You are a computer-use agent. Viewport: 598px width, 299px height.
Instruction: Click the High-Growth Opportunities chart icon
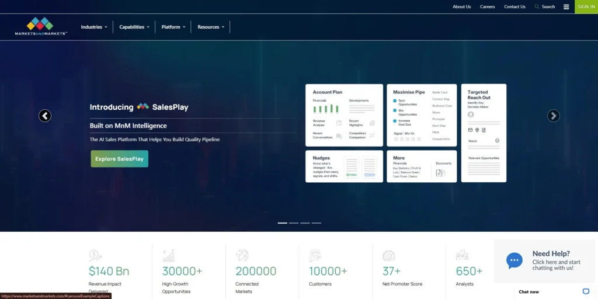pos(168,256)
